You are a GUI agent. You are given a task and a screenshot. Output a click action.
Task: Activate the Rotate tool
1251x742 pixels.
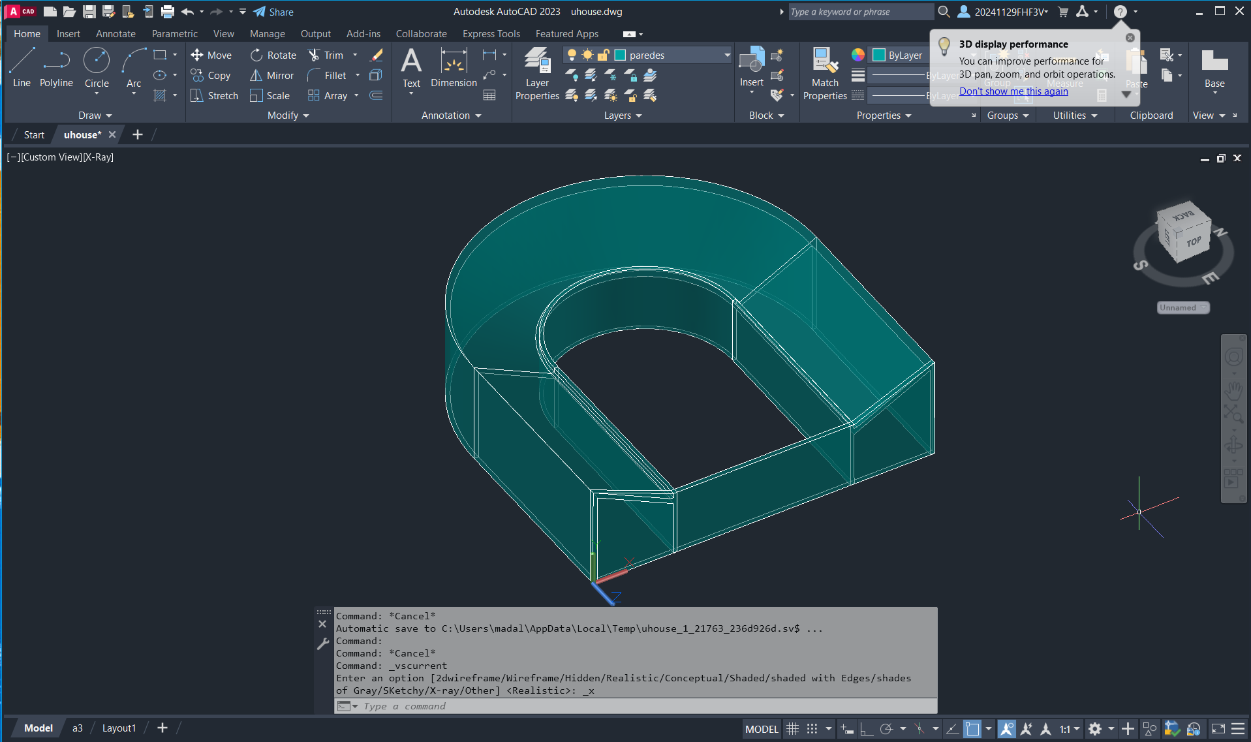click(273, 55)
